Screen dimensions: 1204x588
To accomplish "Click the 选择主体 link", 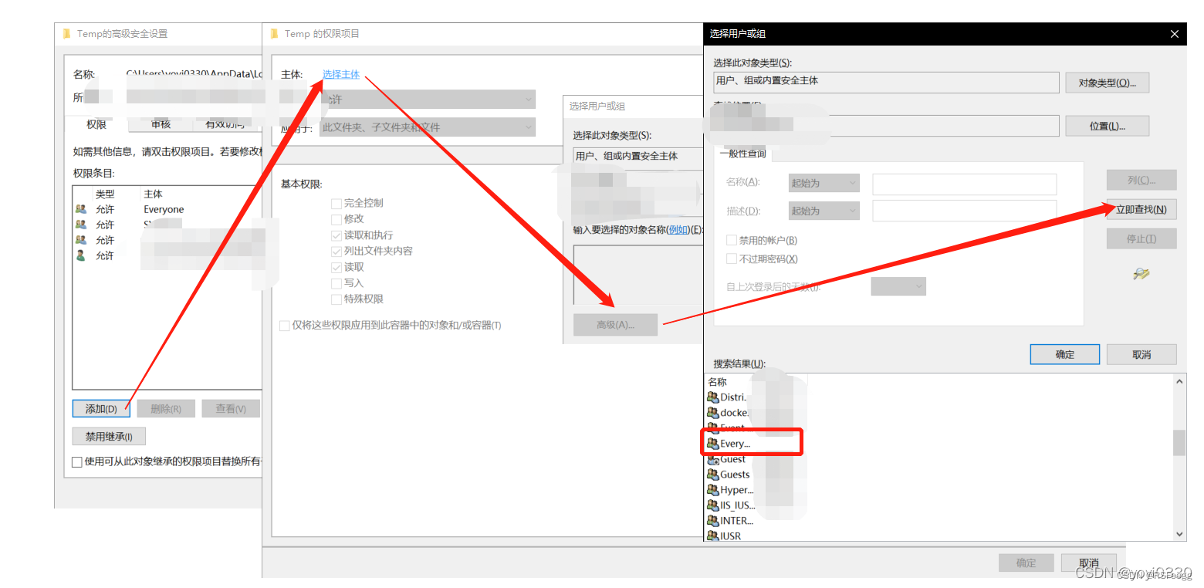I will [x=341, y=74].
